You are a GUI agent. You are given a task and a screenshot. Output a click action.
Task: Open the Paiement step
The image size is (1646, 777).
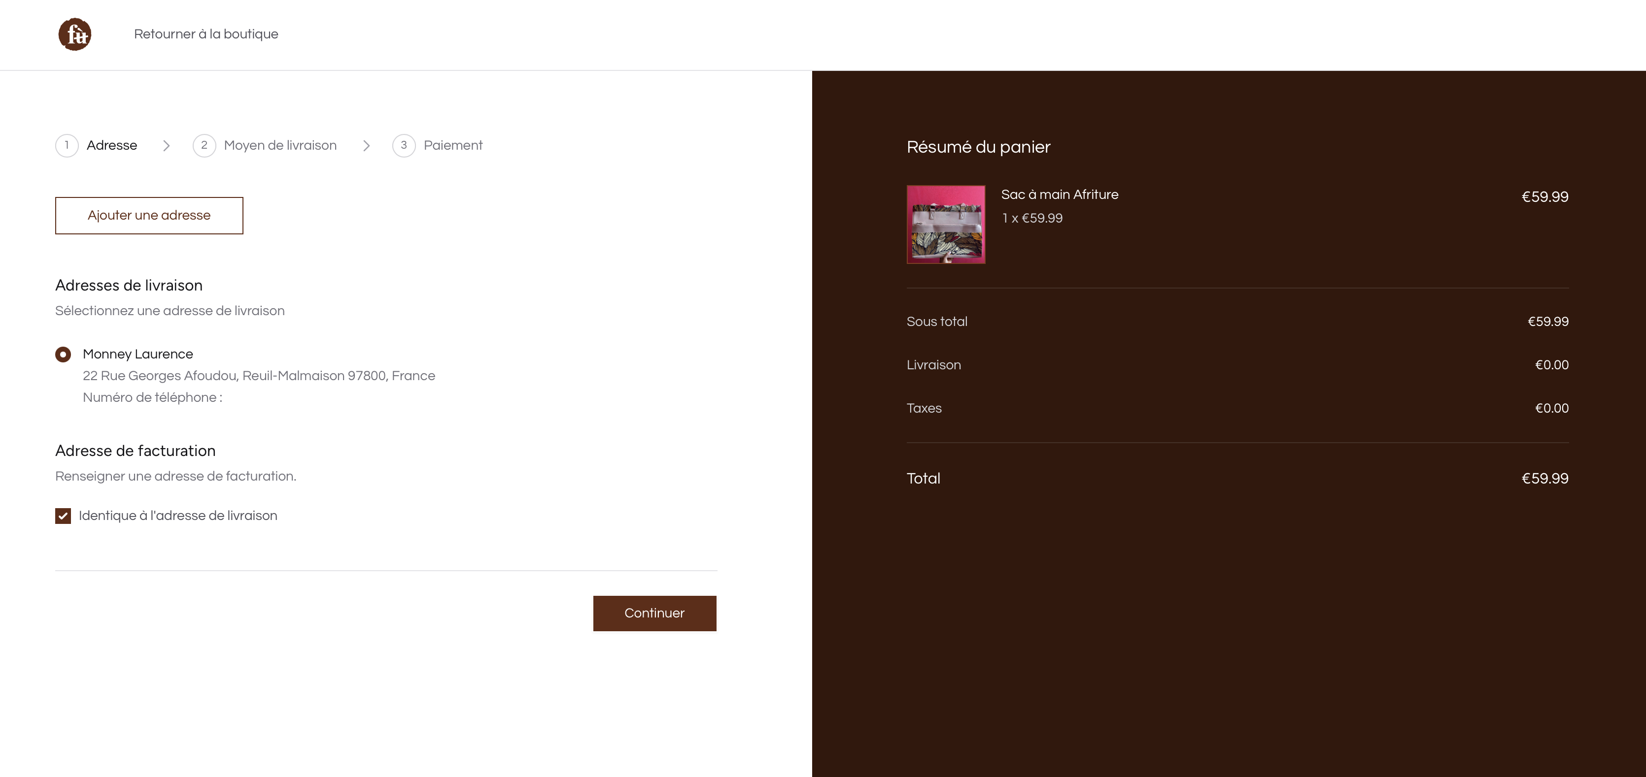453,145
